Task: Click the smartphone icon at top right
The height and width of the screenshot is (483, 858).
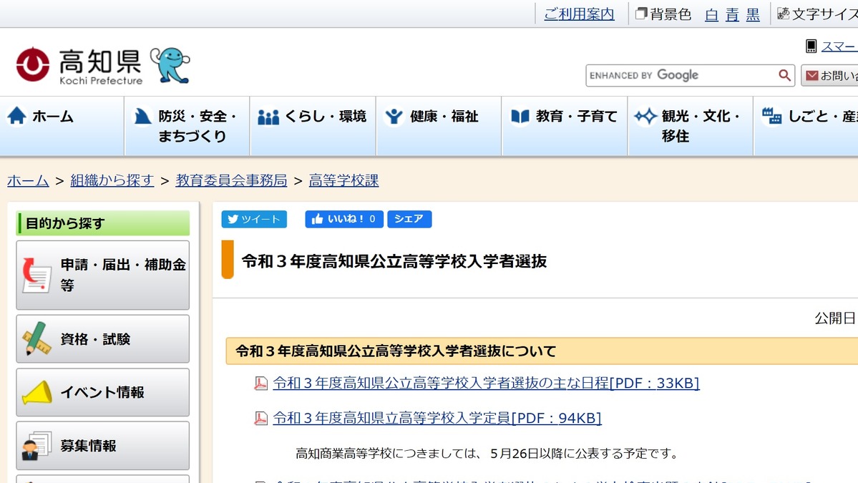Action: pyautogui.click(x=811, y=47)
